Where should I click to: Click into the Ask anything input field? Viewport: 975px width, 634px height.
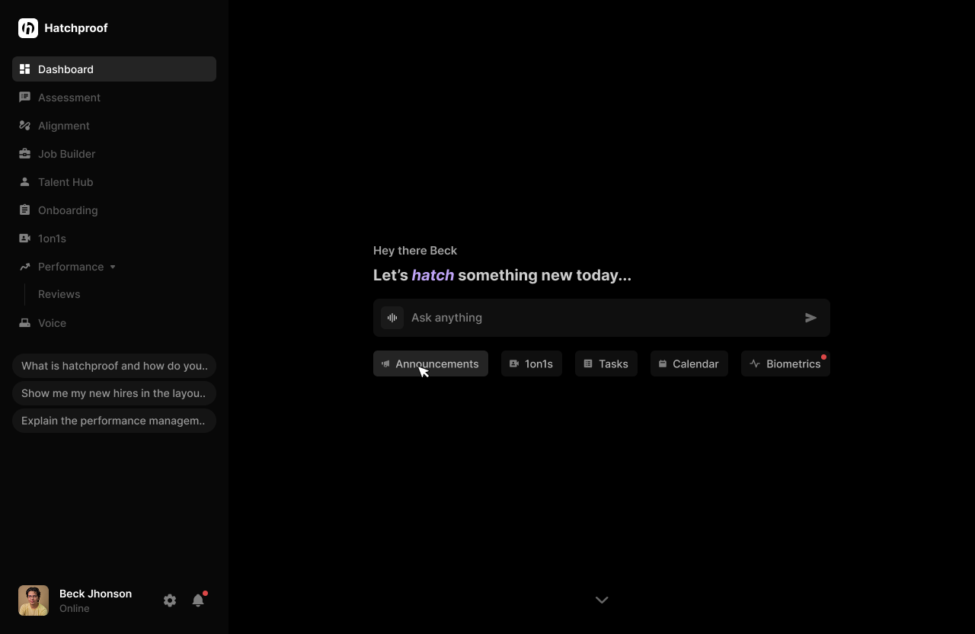602,318
